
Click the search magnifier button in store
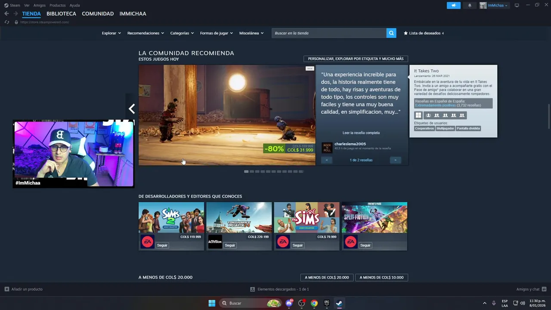coord(391,33)
